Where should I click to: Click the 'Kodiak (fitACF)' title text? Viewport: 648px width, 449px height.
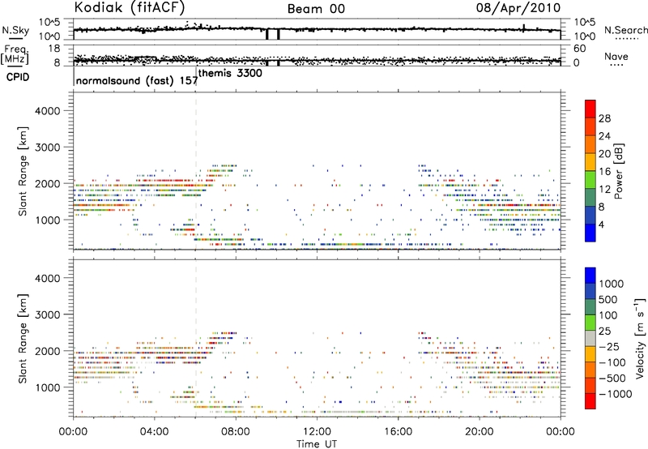pyautogui.click(x=130, y=7)
